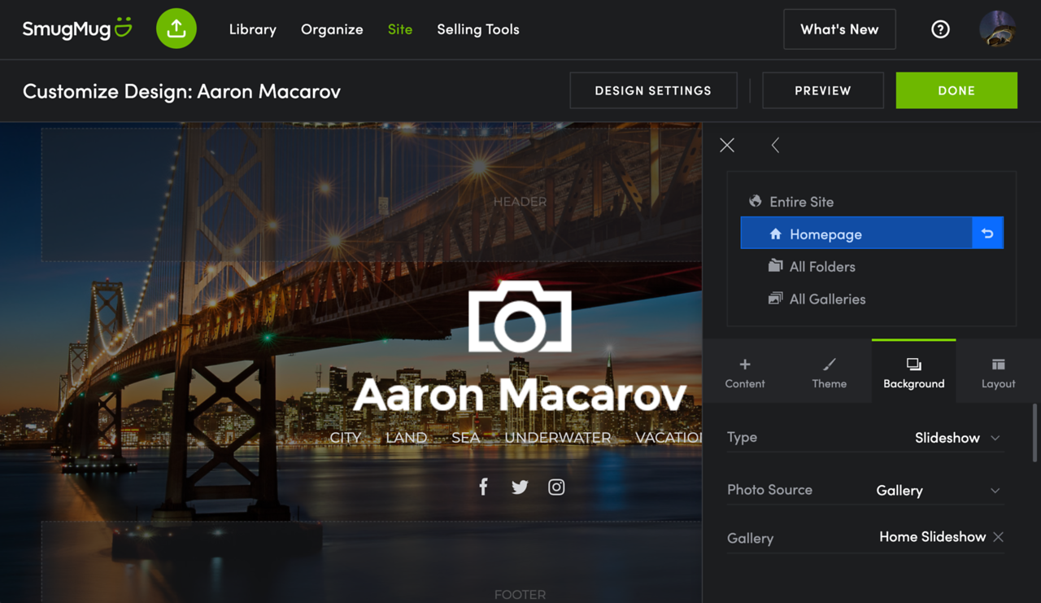Image resolution: width=1041 pixels, height=603 pixels.
Task: Click the Twitter icon on the page
Action: click(x=520, y=487)
